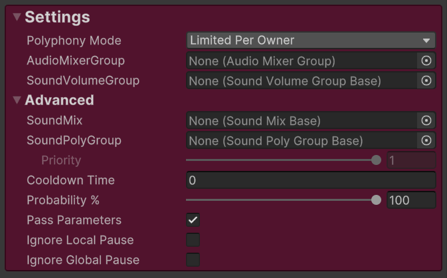Click the Cooldown Time input field
Image resolution: width=447 pixels, height=278 pixels.
tap(310, 180)
